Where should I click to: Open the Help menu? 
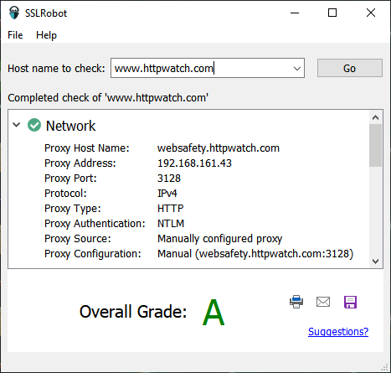point(46,35)
